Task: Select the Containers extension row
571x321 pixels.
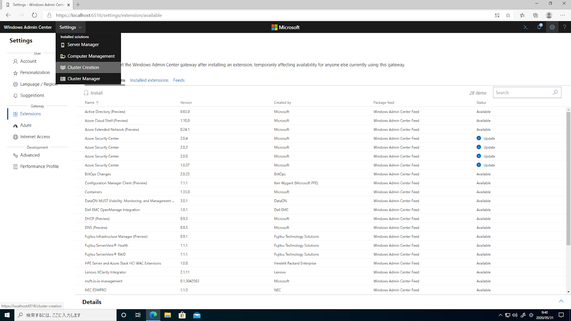Action: [320, 192]
